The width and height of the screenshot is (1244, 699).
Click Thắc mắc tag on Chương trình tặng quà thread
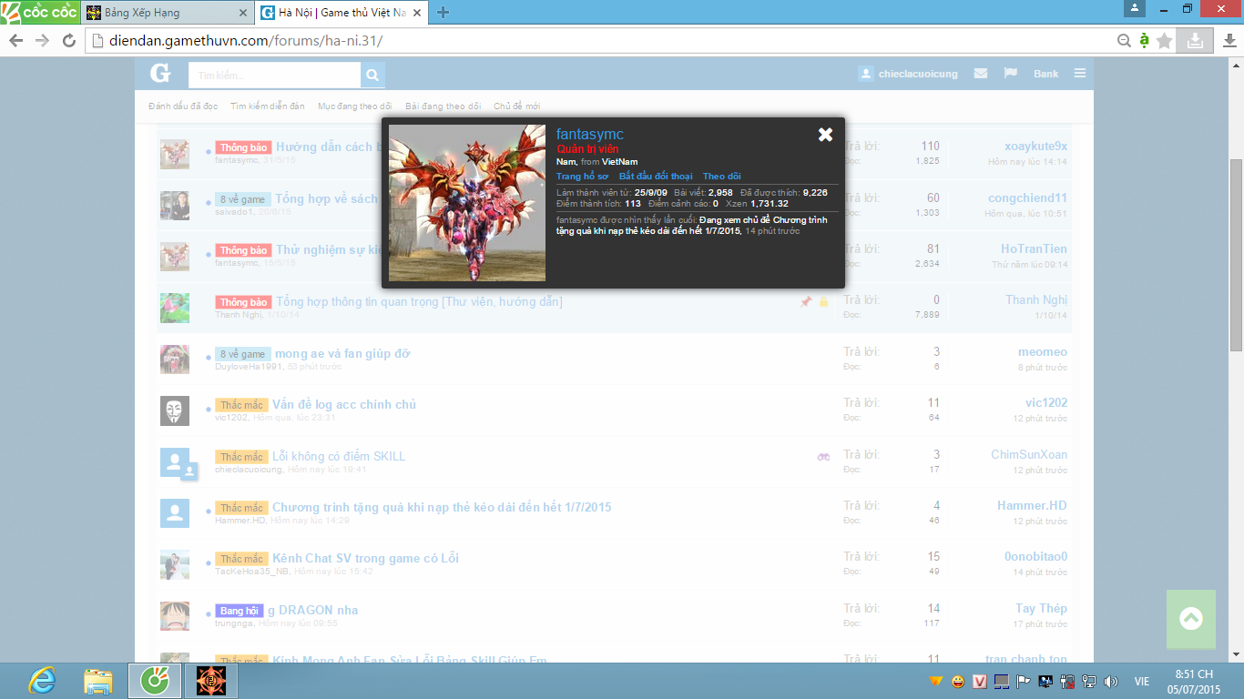click(241, 508)
